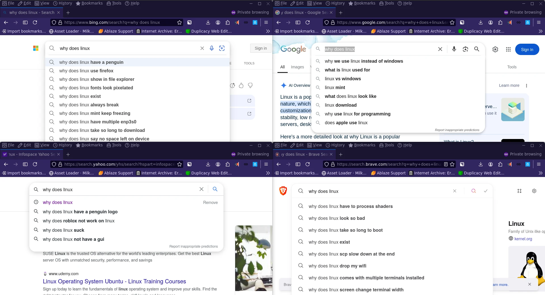Viewport: 545px width, 295px height.
Task: Clear the Yahoo search field with X
Action: 201,189
